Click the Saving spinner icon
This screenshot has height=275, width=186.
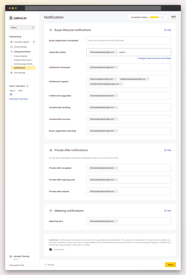[46, 265]
